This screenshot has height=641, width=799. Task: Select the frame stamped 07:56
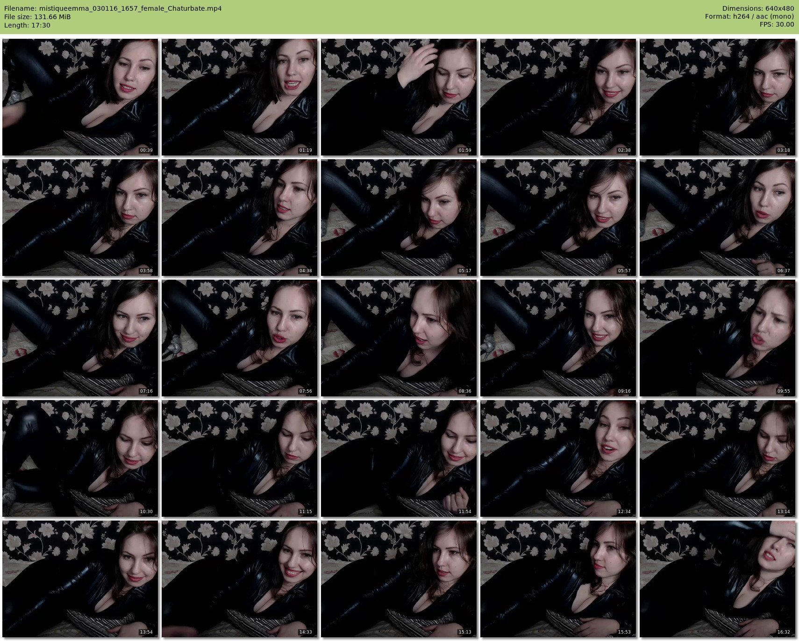tap(240, 338)
